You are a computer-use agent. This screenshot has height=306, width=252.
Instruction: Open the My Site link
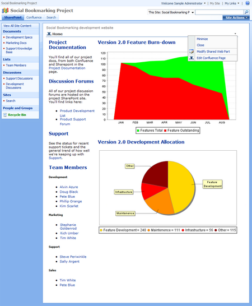(214, 3)
